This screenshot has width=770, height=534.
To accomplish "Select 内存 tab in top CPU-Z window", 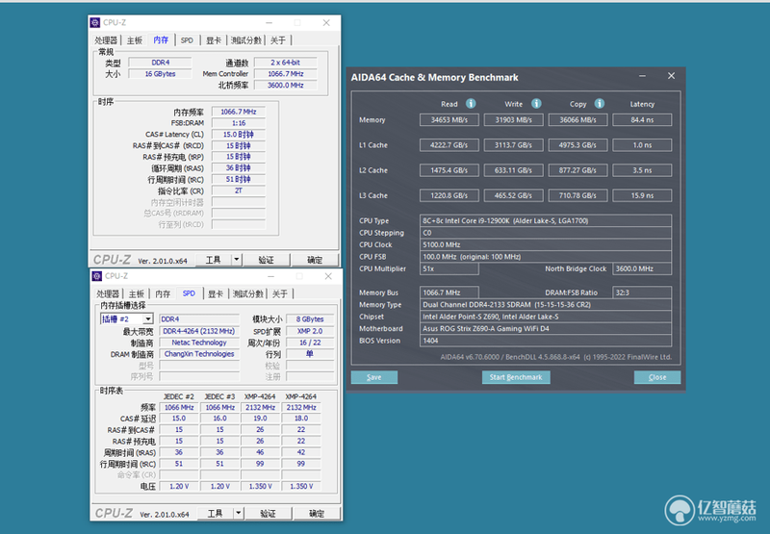I will tap(161, 39).
